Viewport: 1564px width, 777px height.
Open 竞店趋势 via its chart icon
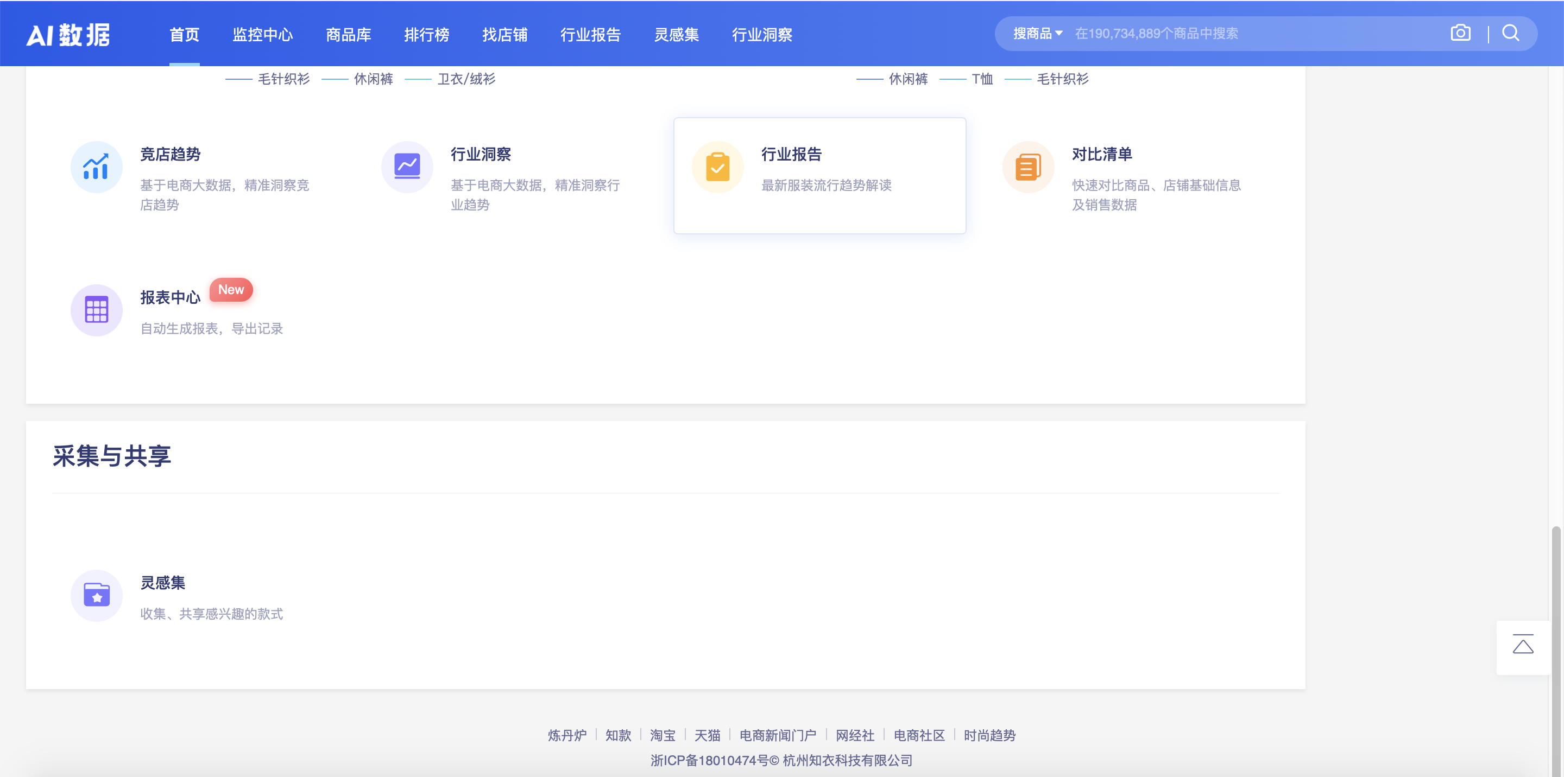click(96, 166)
